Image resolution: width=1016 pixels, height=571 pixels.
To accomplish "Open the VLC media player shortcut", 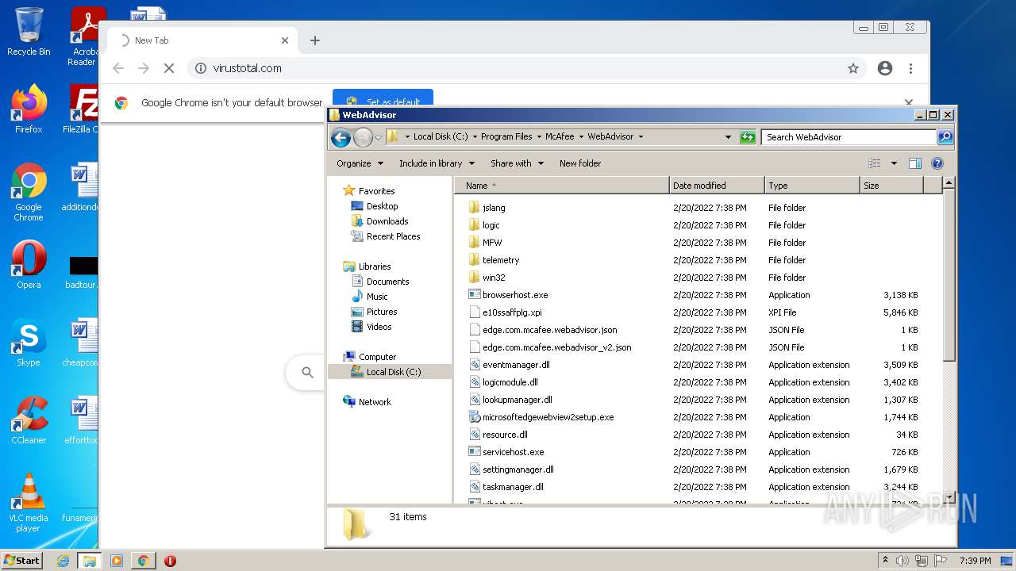I will (29, 503).
